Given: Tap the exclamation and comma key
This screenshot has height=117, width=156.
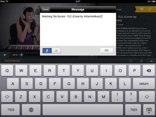Looking at the screenshot, I should click(117, 97).
